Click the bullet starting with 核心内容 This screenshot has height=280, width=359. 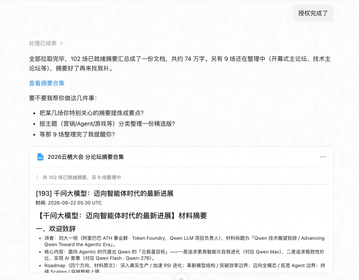pyautogui.click(x=184, y=255)
